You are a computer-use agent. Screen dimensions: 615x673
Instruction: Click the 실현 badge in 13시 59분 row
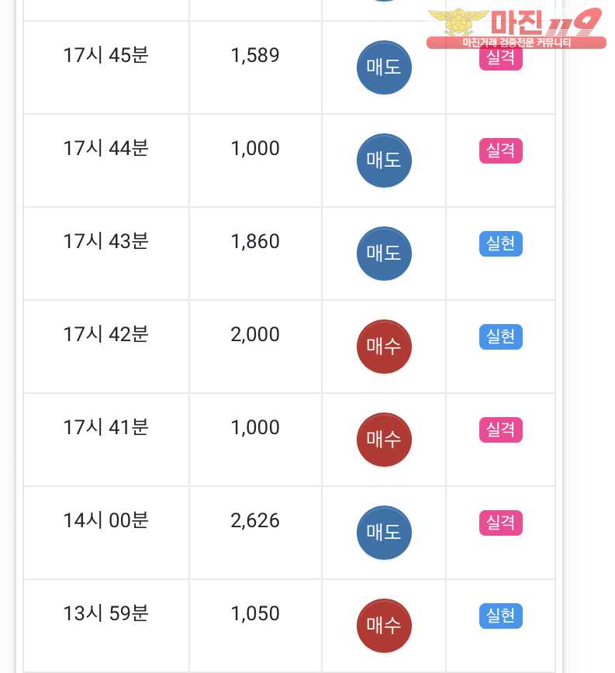pos(501,616)
